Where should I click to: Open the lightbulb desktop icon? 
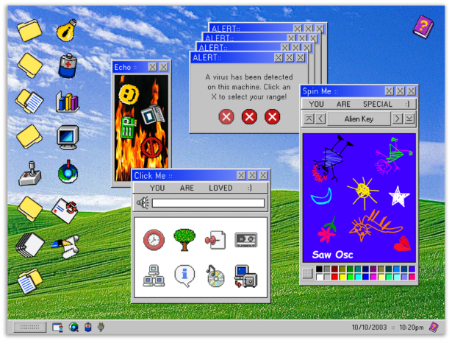coord(68,29)
